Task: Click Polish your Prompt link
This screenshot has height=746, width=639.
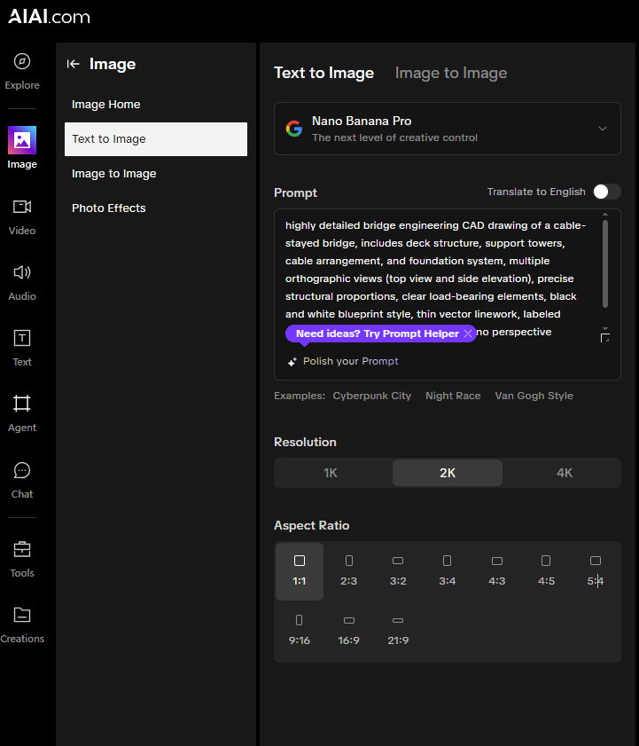Action: (x=350, y=361)
